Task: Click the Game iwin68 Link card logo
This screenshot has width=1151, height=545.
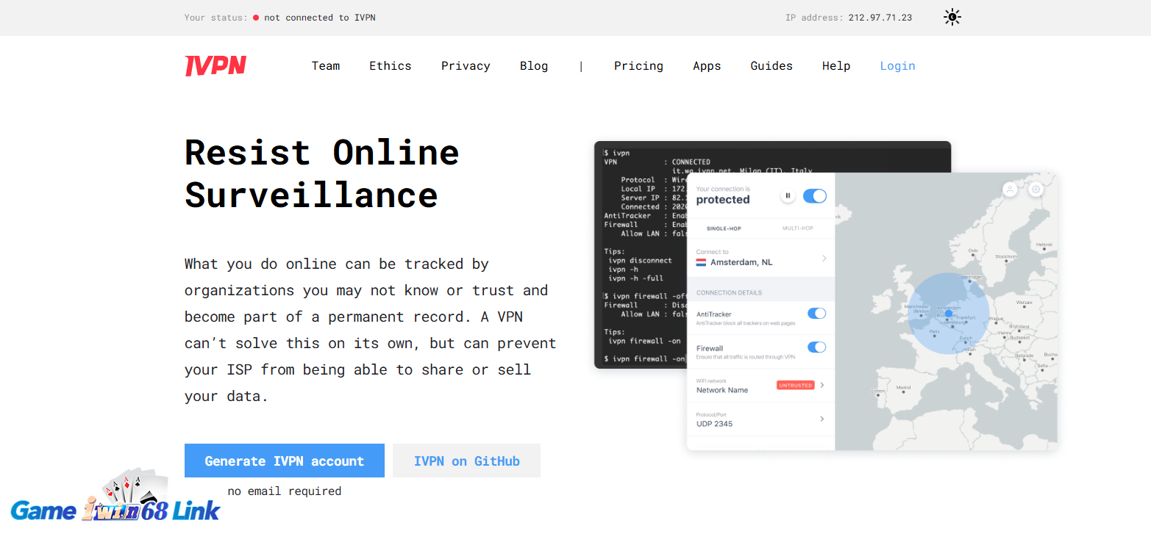Action: pyautogui.click(x=115, y=499)
